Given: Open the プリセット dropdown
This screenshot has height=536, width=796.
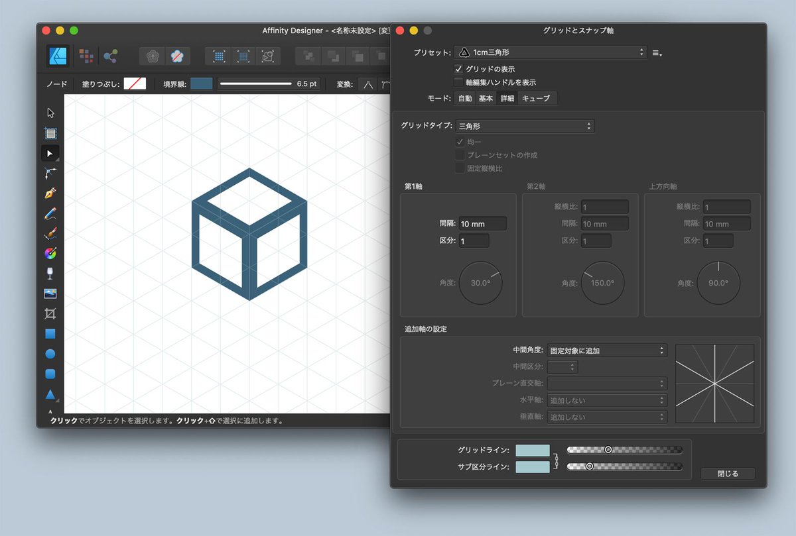Looking at the screenshot, I should coord(551,52).
